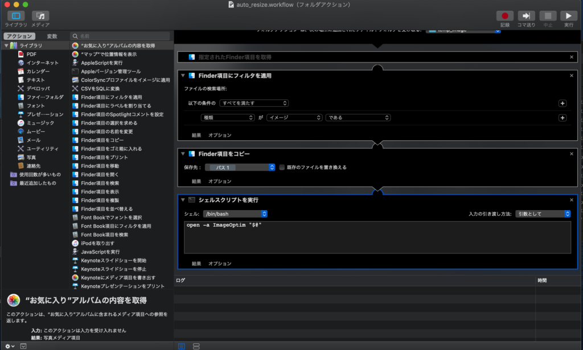Open である comparison dropdown
This screenshot has height=350, width=583.
pyautogui.click(x=358, y=118)
